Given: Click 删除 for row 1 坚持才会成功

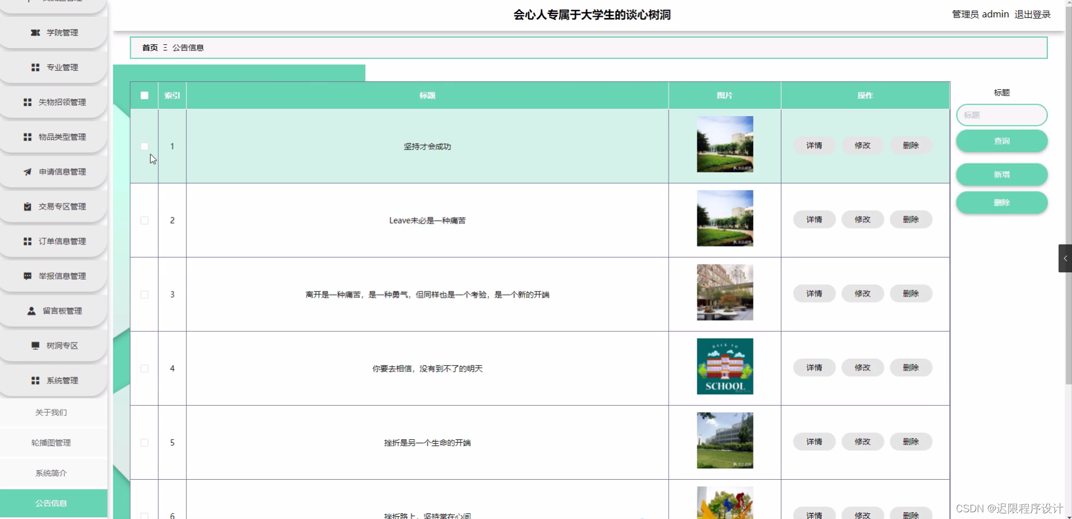Looking at the screenshot, I should (x=910, y=145).
